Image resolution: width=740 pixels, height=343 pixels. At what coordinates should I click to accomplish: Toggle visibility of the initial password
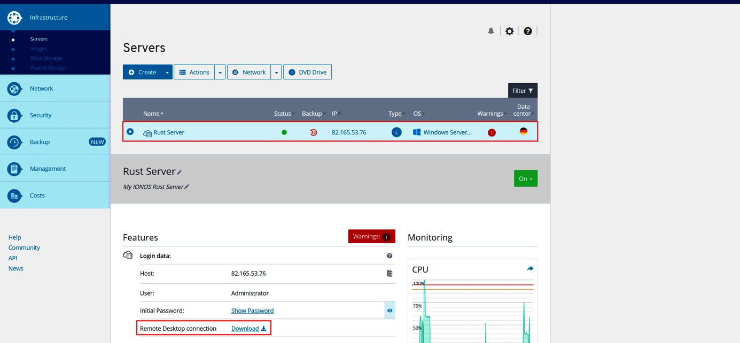(x=390, y=310)
